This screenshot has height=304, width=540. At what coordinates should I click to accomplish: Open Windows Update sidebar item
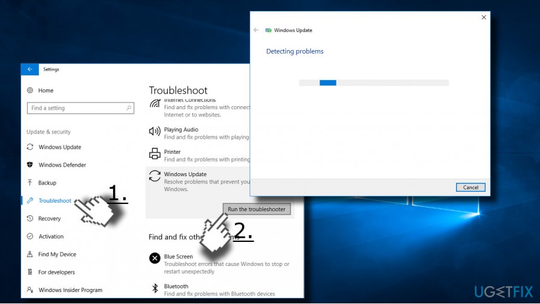click(60, 147)
